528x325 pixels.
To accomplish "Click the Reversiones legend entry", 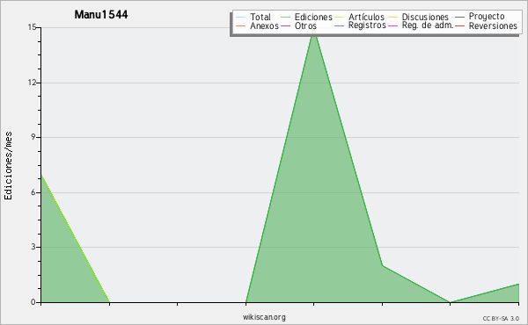I will 487,25.
